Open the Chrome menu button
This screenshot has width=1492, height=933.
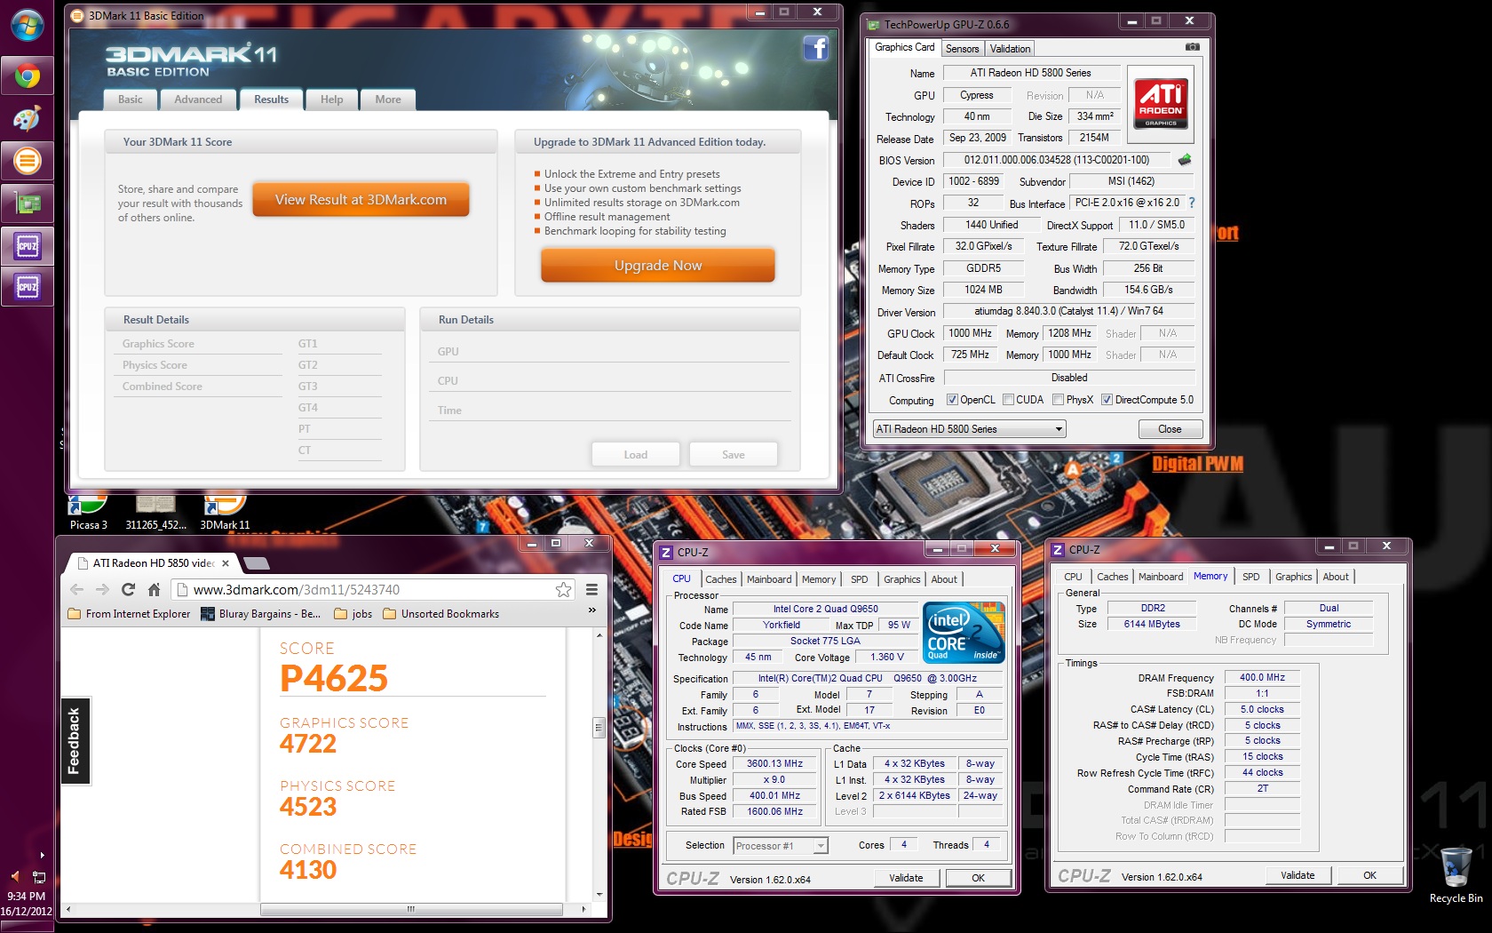tap(591, 589)
